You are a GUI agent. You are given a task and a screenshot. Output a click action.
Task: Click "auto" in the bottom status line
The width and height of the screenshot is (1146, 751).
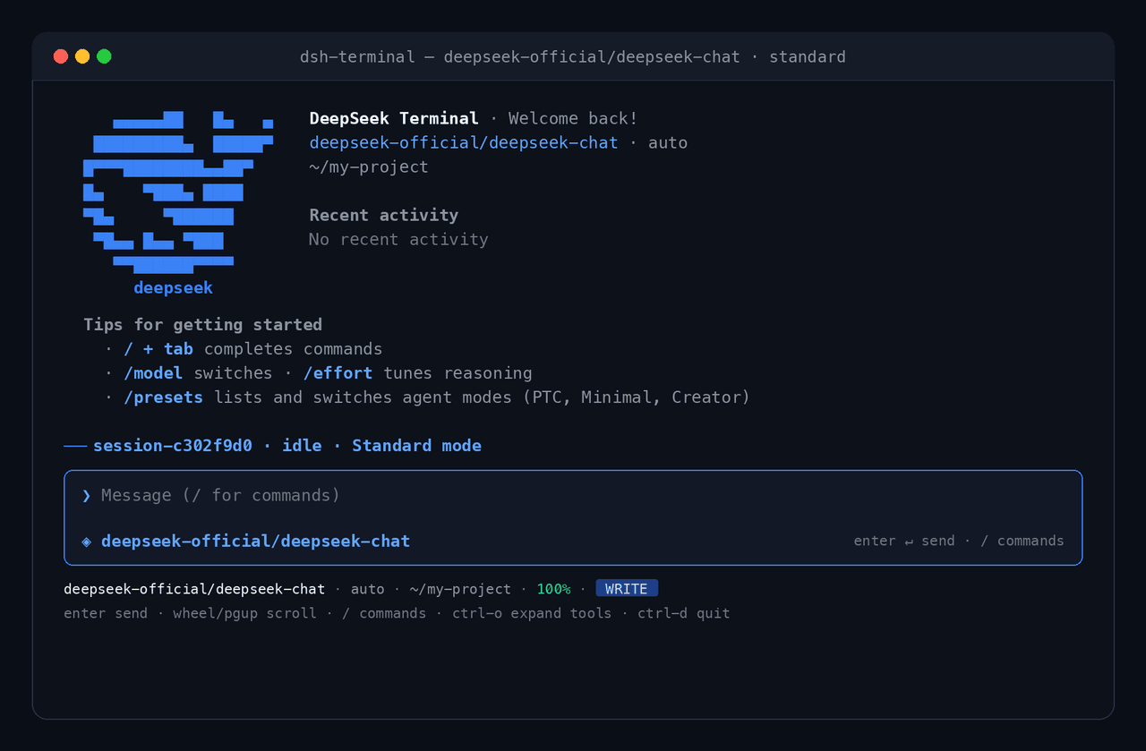point(367,589)
